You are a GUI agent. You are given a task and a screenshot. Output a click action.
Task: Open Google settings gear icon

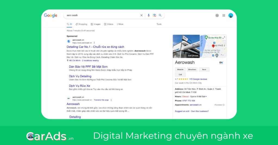217,15
